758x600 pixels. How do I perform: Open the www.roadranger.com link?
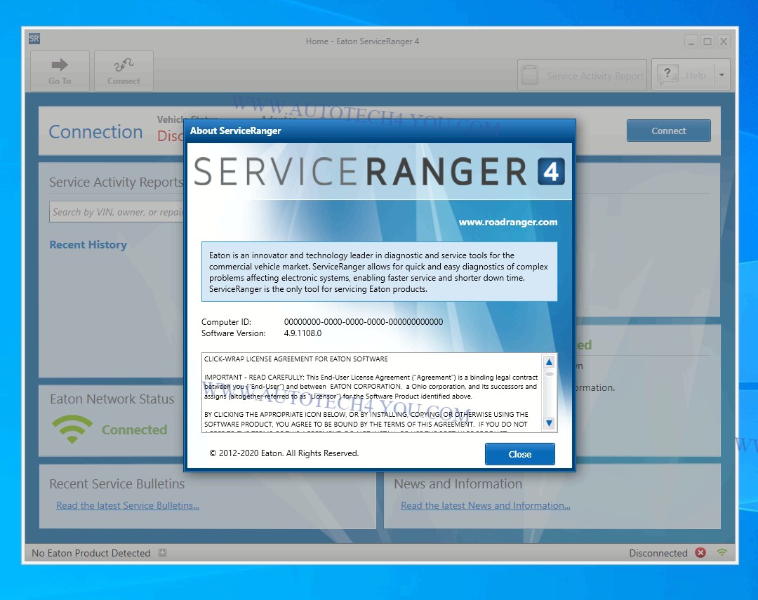click(507, 222)
